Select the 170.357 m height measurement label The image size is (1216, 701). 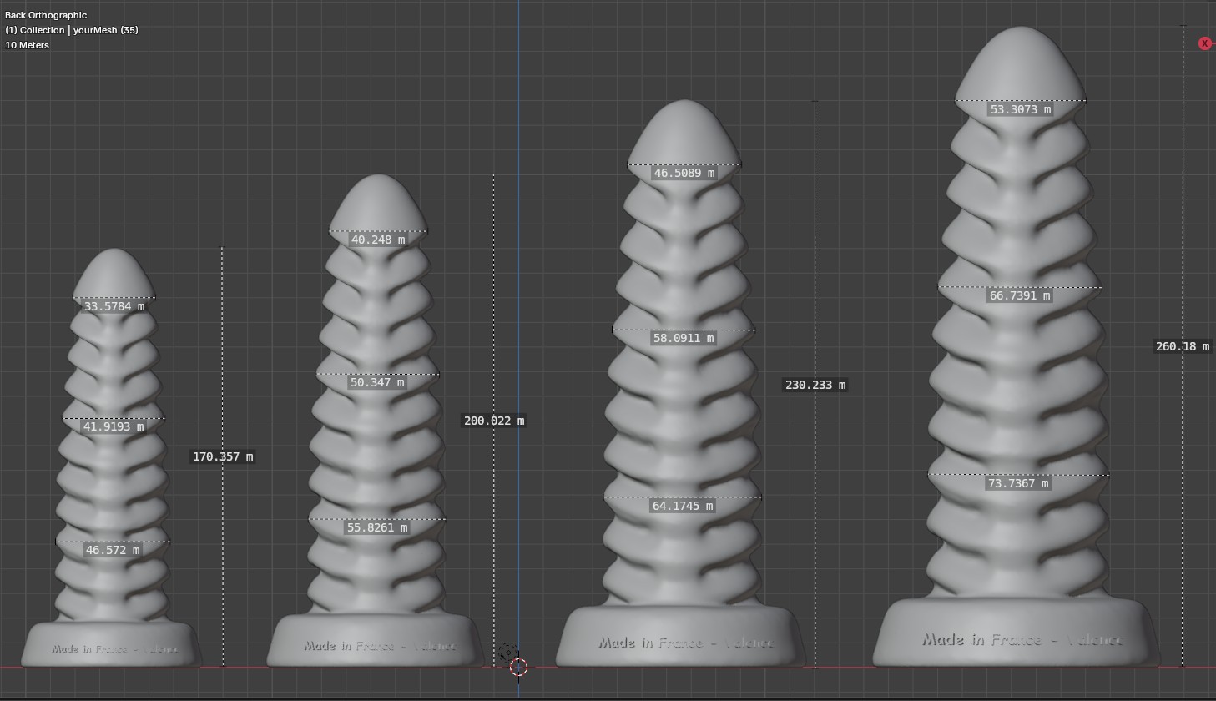click(x=223, y=456)
